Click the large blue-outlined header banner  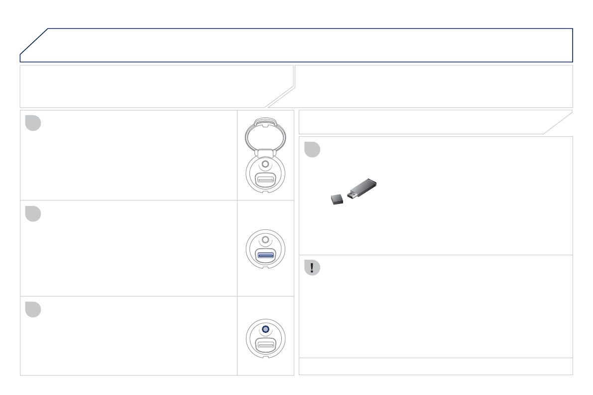tap(296, 45)
